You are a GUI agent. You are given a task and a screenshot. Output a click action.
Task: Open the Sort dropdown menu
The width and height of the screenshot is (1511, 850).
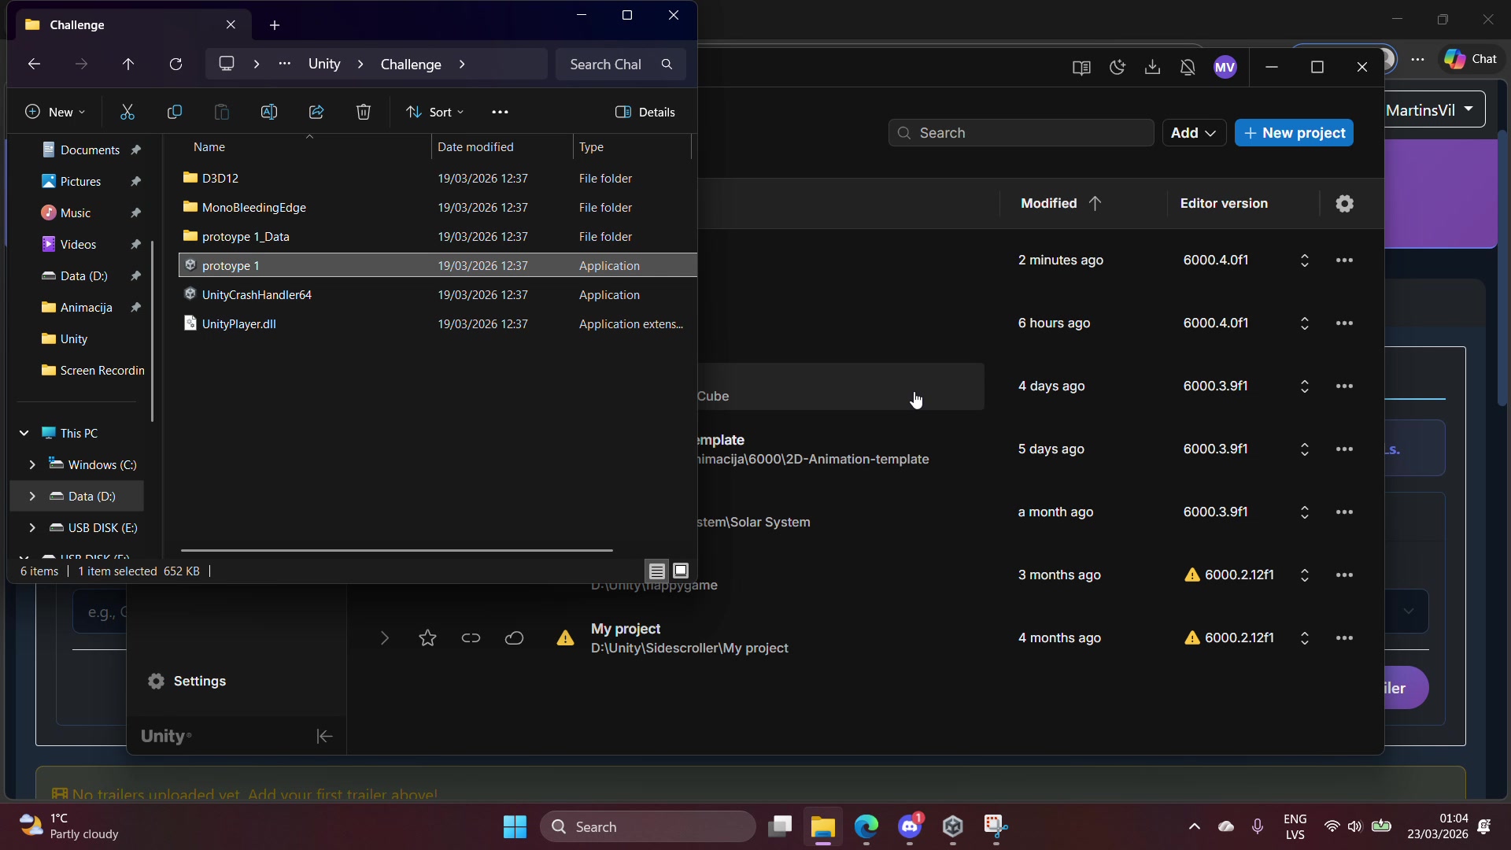tap(435, 112)
